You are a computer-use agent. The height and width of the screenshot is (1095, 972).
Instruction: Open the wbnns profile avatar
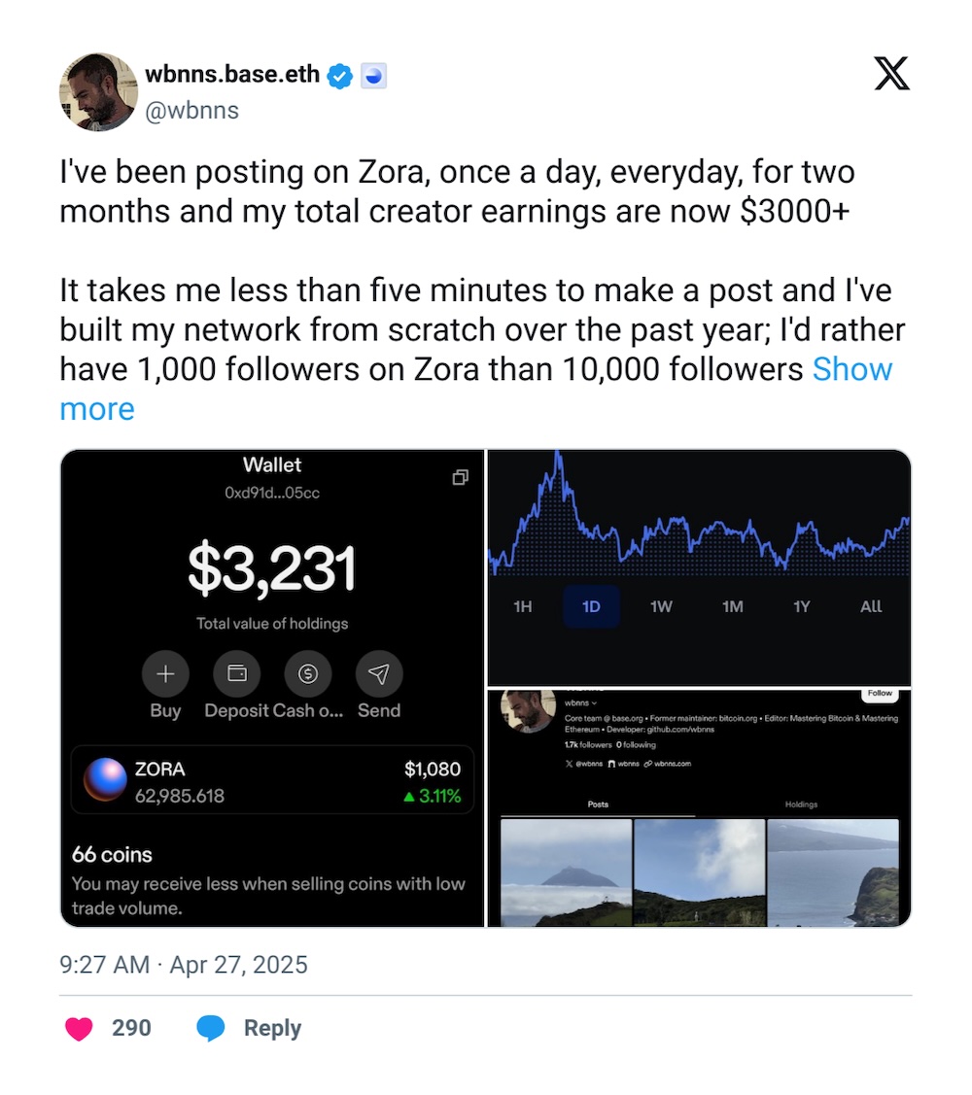pyautogui.click(x=98, y=91)
